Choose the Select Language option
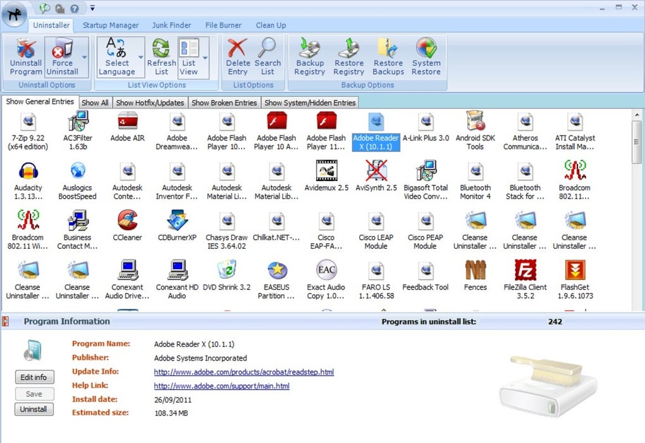 click(x=119, y=60)
